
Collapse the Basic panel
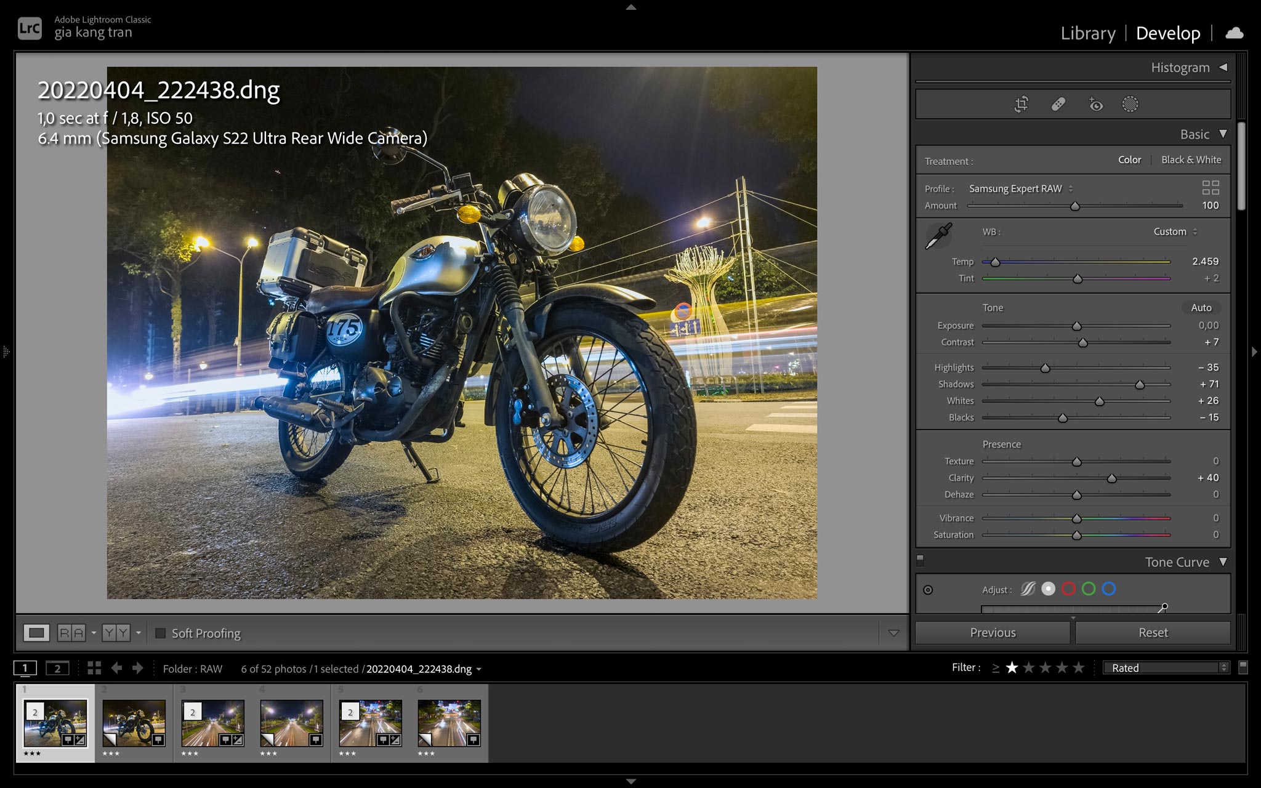coord(1223,134)
